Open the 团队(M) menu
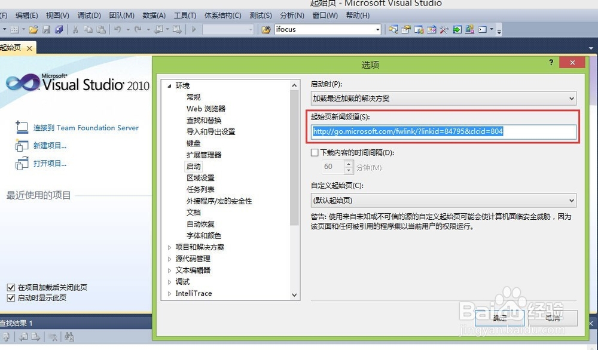This screenshot has width=598, height=350. [x=121, y=16]
